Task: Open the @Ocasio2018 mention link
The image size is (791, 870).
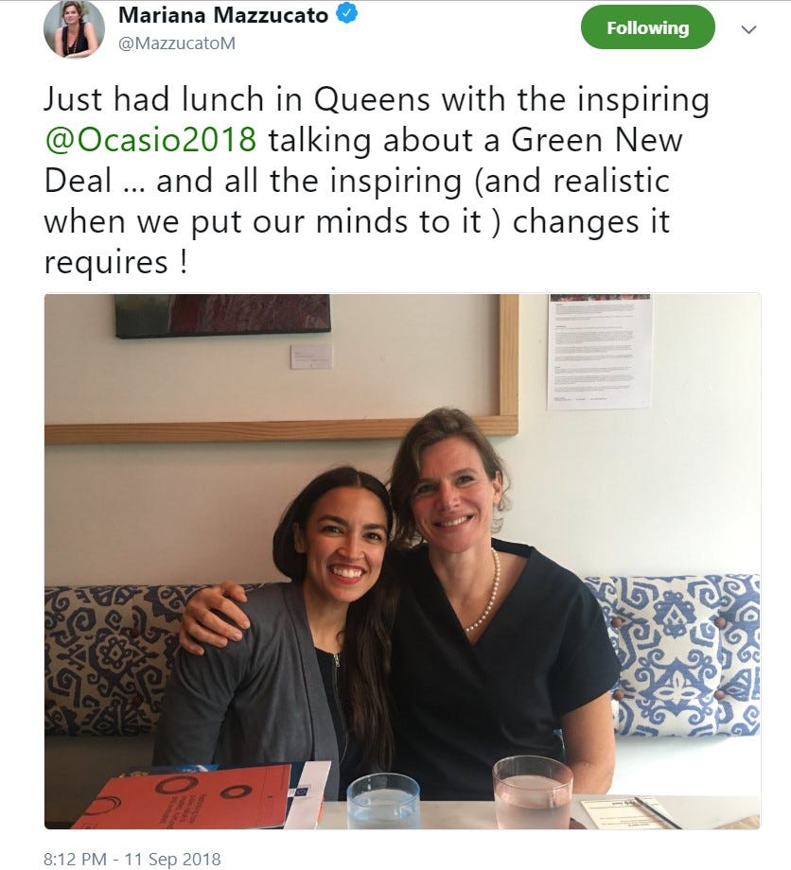Action: pos(150,140)
